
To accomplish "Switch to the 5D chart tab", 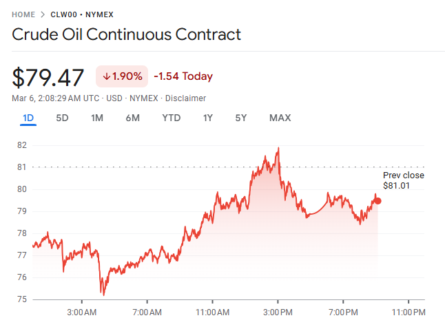I will click(62, 118).
